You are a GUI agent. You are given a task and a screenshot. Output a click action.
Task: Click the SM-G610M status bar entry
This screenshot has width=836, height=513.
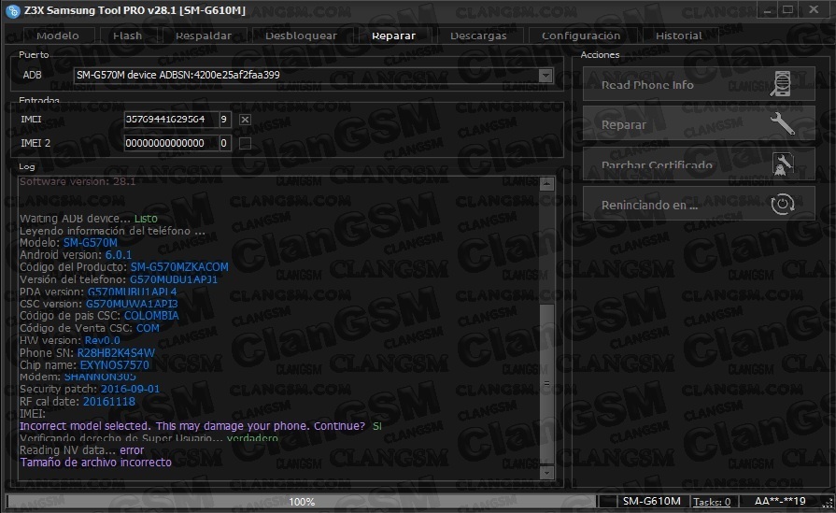point(652,501)
